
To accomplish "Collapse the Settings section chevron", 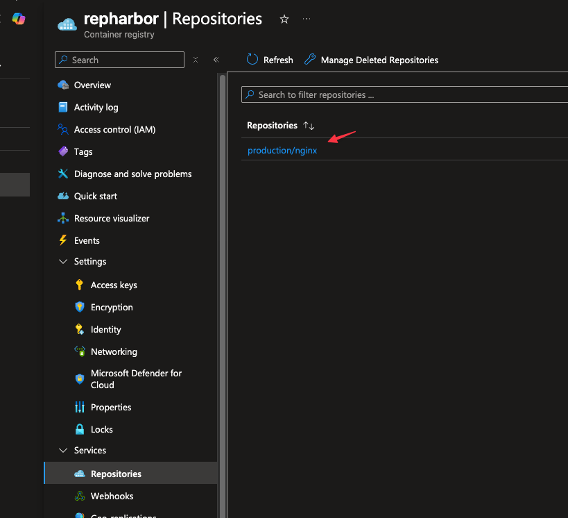I will 63,262.
